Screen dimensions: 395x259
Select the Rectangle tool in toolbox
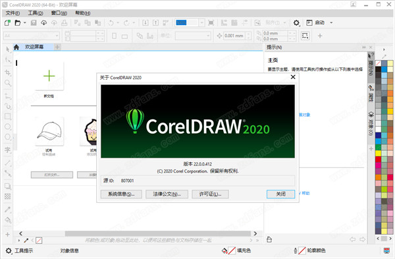click(7, 117)
